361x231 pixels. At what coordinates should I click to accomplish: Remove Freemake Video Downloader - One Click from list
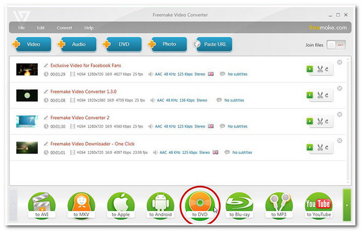coord(339,140)
